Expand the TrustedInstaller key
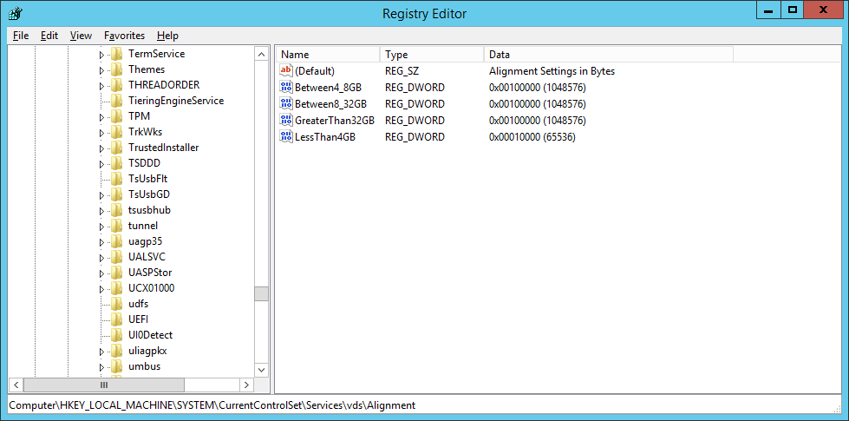The width and height of the screenshot is (849, 421). coord(101,148)
